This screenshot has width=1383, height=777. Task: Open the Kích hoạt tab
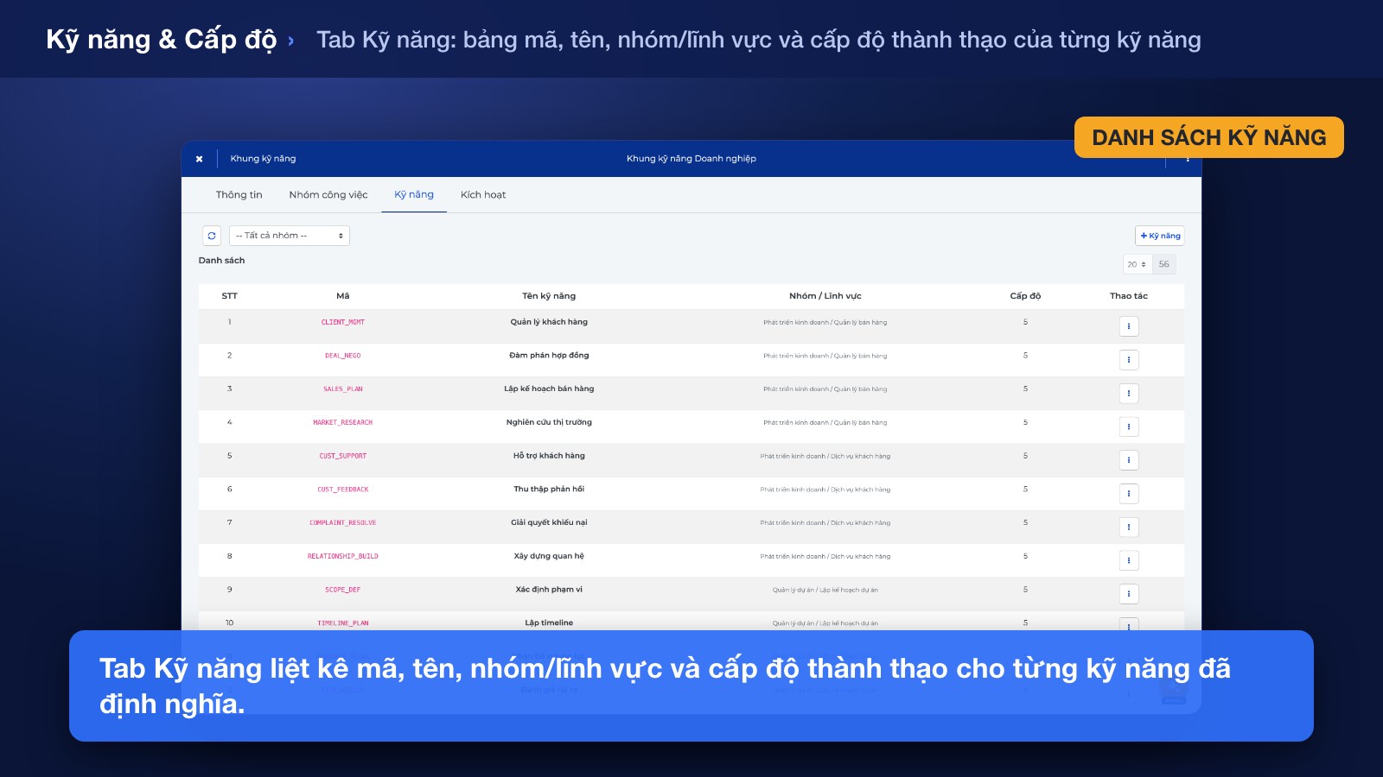click(x=483, y=195)
